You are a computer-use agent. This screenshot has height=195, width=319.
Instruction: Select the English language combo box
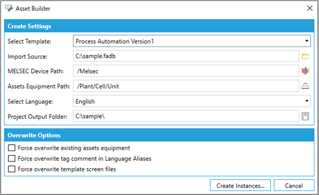[x=192, y=101]
